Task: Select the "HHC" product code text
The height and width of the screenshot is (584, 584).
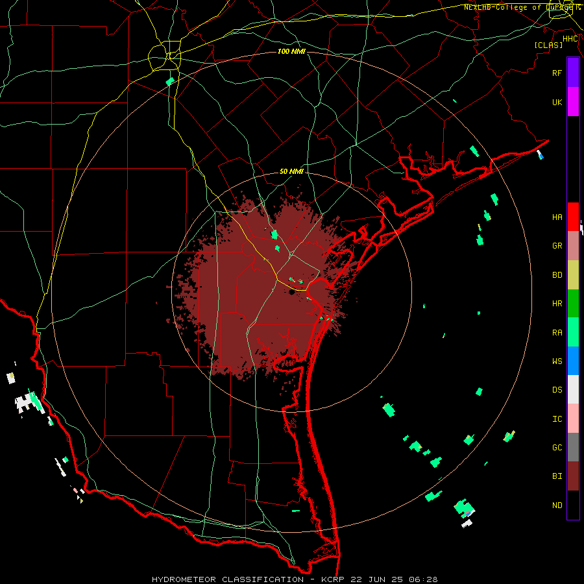Action: pos(570,39)
